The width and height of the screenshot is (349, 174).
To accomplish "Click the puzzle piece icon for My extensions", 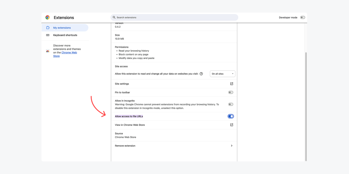I will pos(48,28).
